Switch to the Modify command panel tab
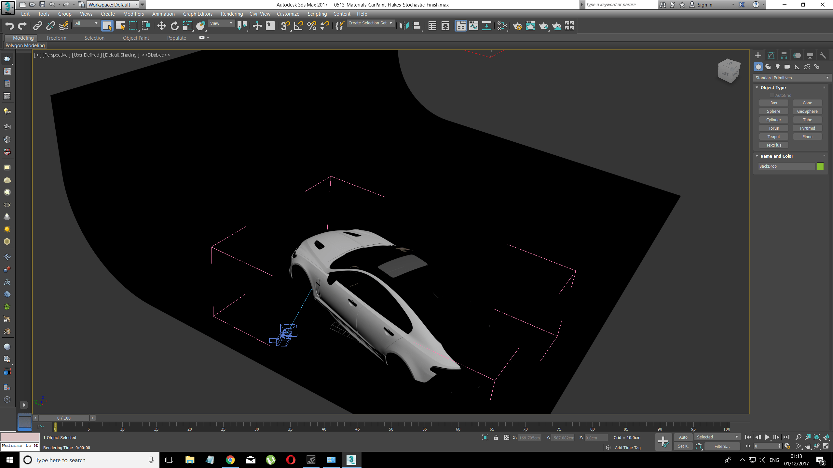This screenshot has width=833, height=468. (x=771, y=55)
